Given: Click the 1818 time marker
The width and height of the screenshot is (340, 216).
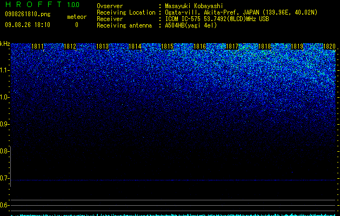Looking at the screenshot, I should (x=264, y=46).
